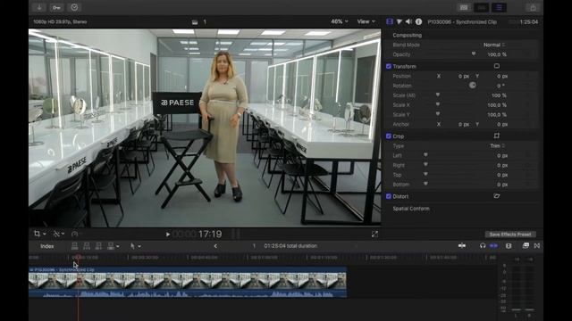Screen dimensions: 572x321
Task: Open the View options dropdown
Action: (366, 21)
